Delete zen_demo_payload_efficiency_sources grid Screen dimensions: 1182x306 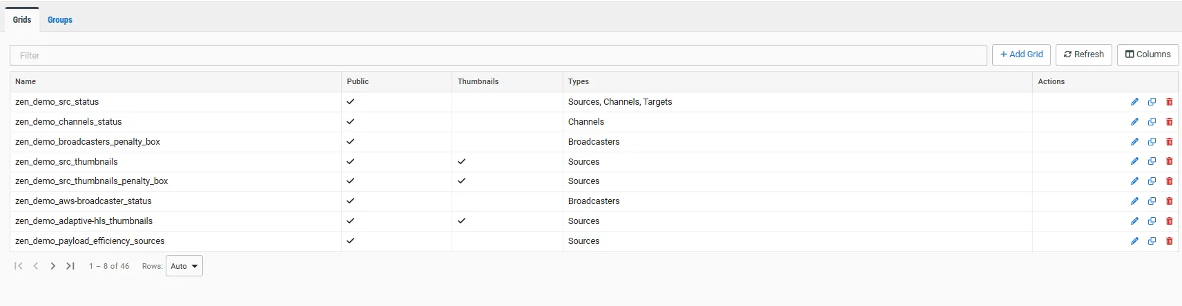point(1169,241)
